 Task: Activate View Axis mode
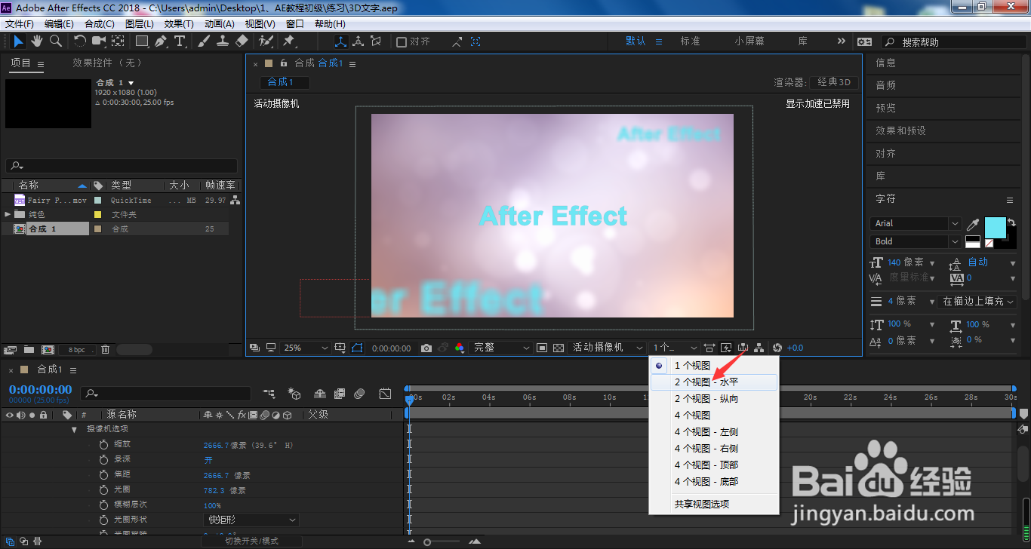pyautogui.click(x=376, y=41)
